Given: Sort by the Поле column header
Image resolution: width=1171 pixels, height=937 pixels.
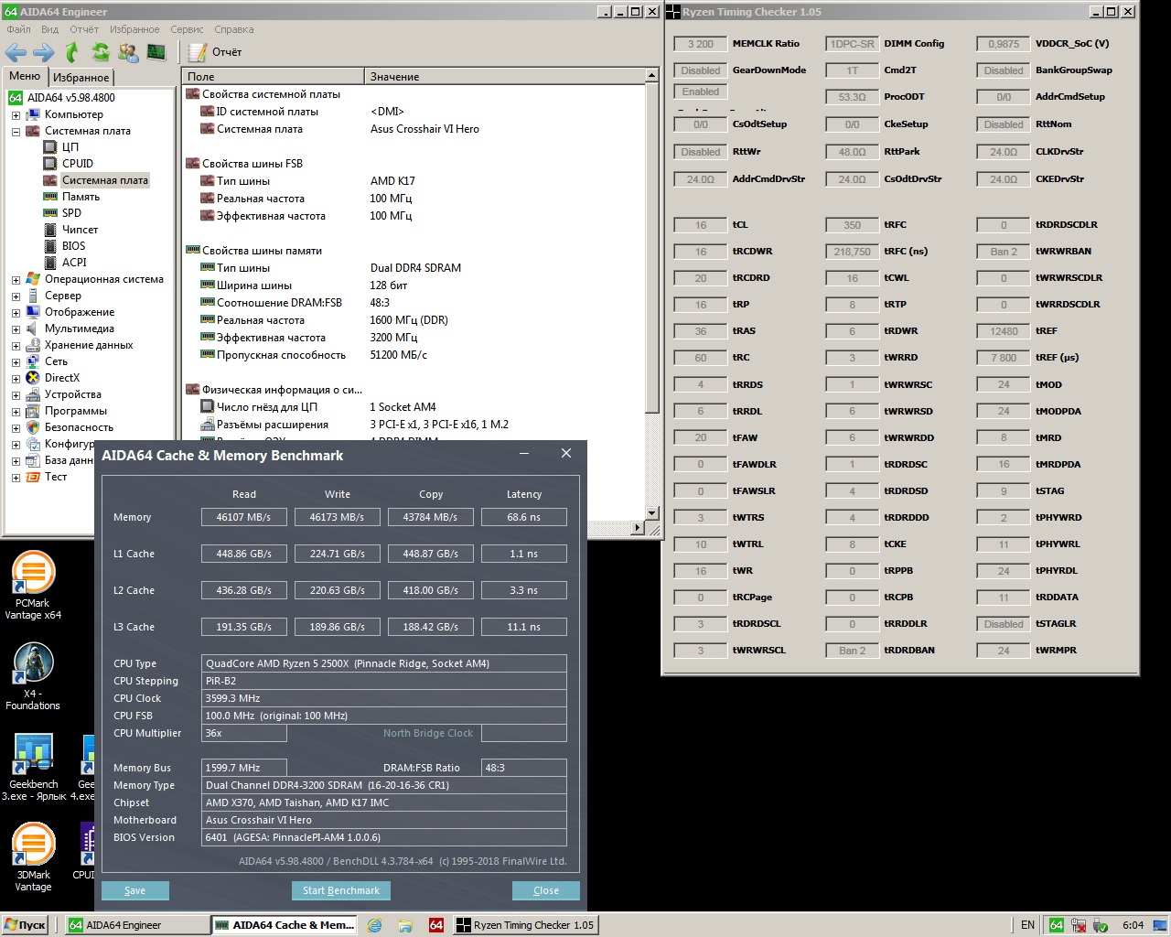Looking at the screenshot, I should point(273,77).
